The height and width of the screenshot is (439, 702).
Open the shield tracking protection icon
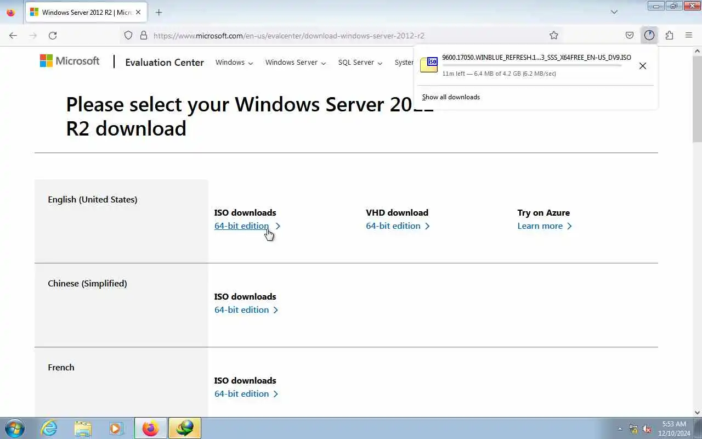coord(128,35)
